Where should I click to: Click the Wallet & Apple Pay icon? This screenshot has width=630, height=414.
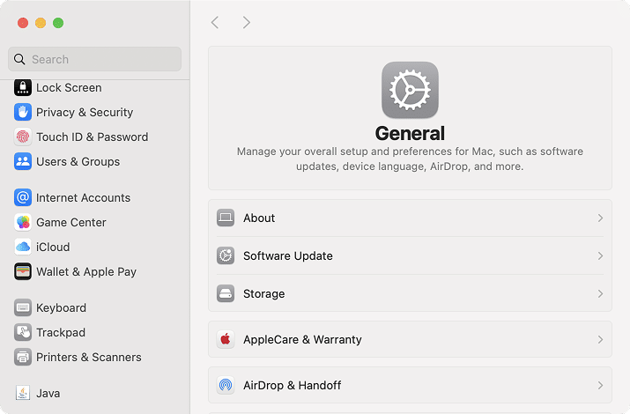click(x=23, y=271)
